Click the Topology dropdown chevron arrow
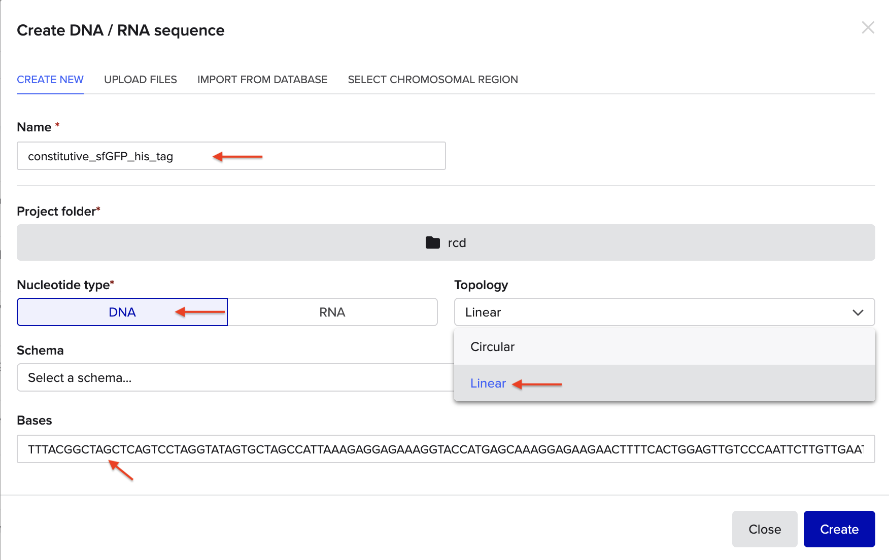889x560 pixels. [858, 312]
